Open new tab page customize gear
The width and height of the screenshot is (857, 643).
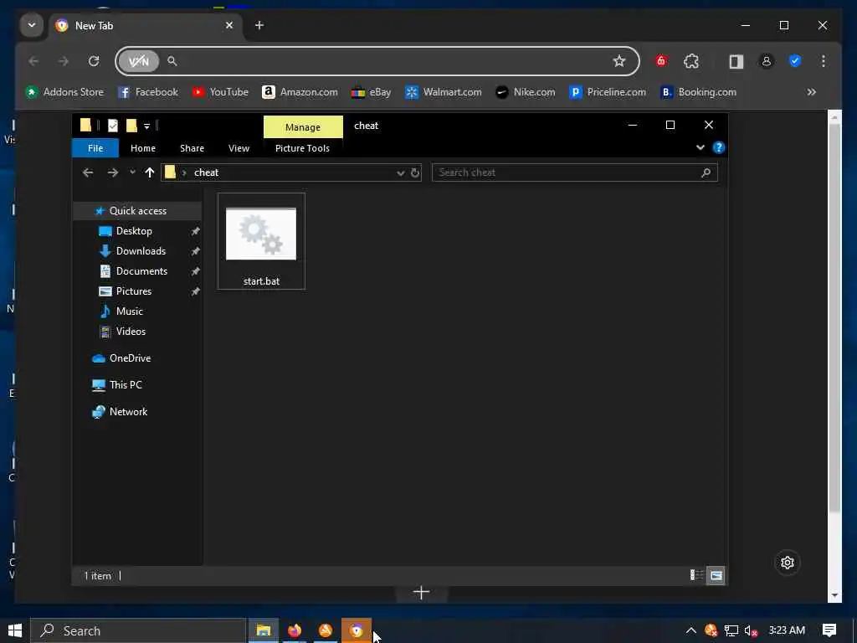[787, 563]
